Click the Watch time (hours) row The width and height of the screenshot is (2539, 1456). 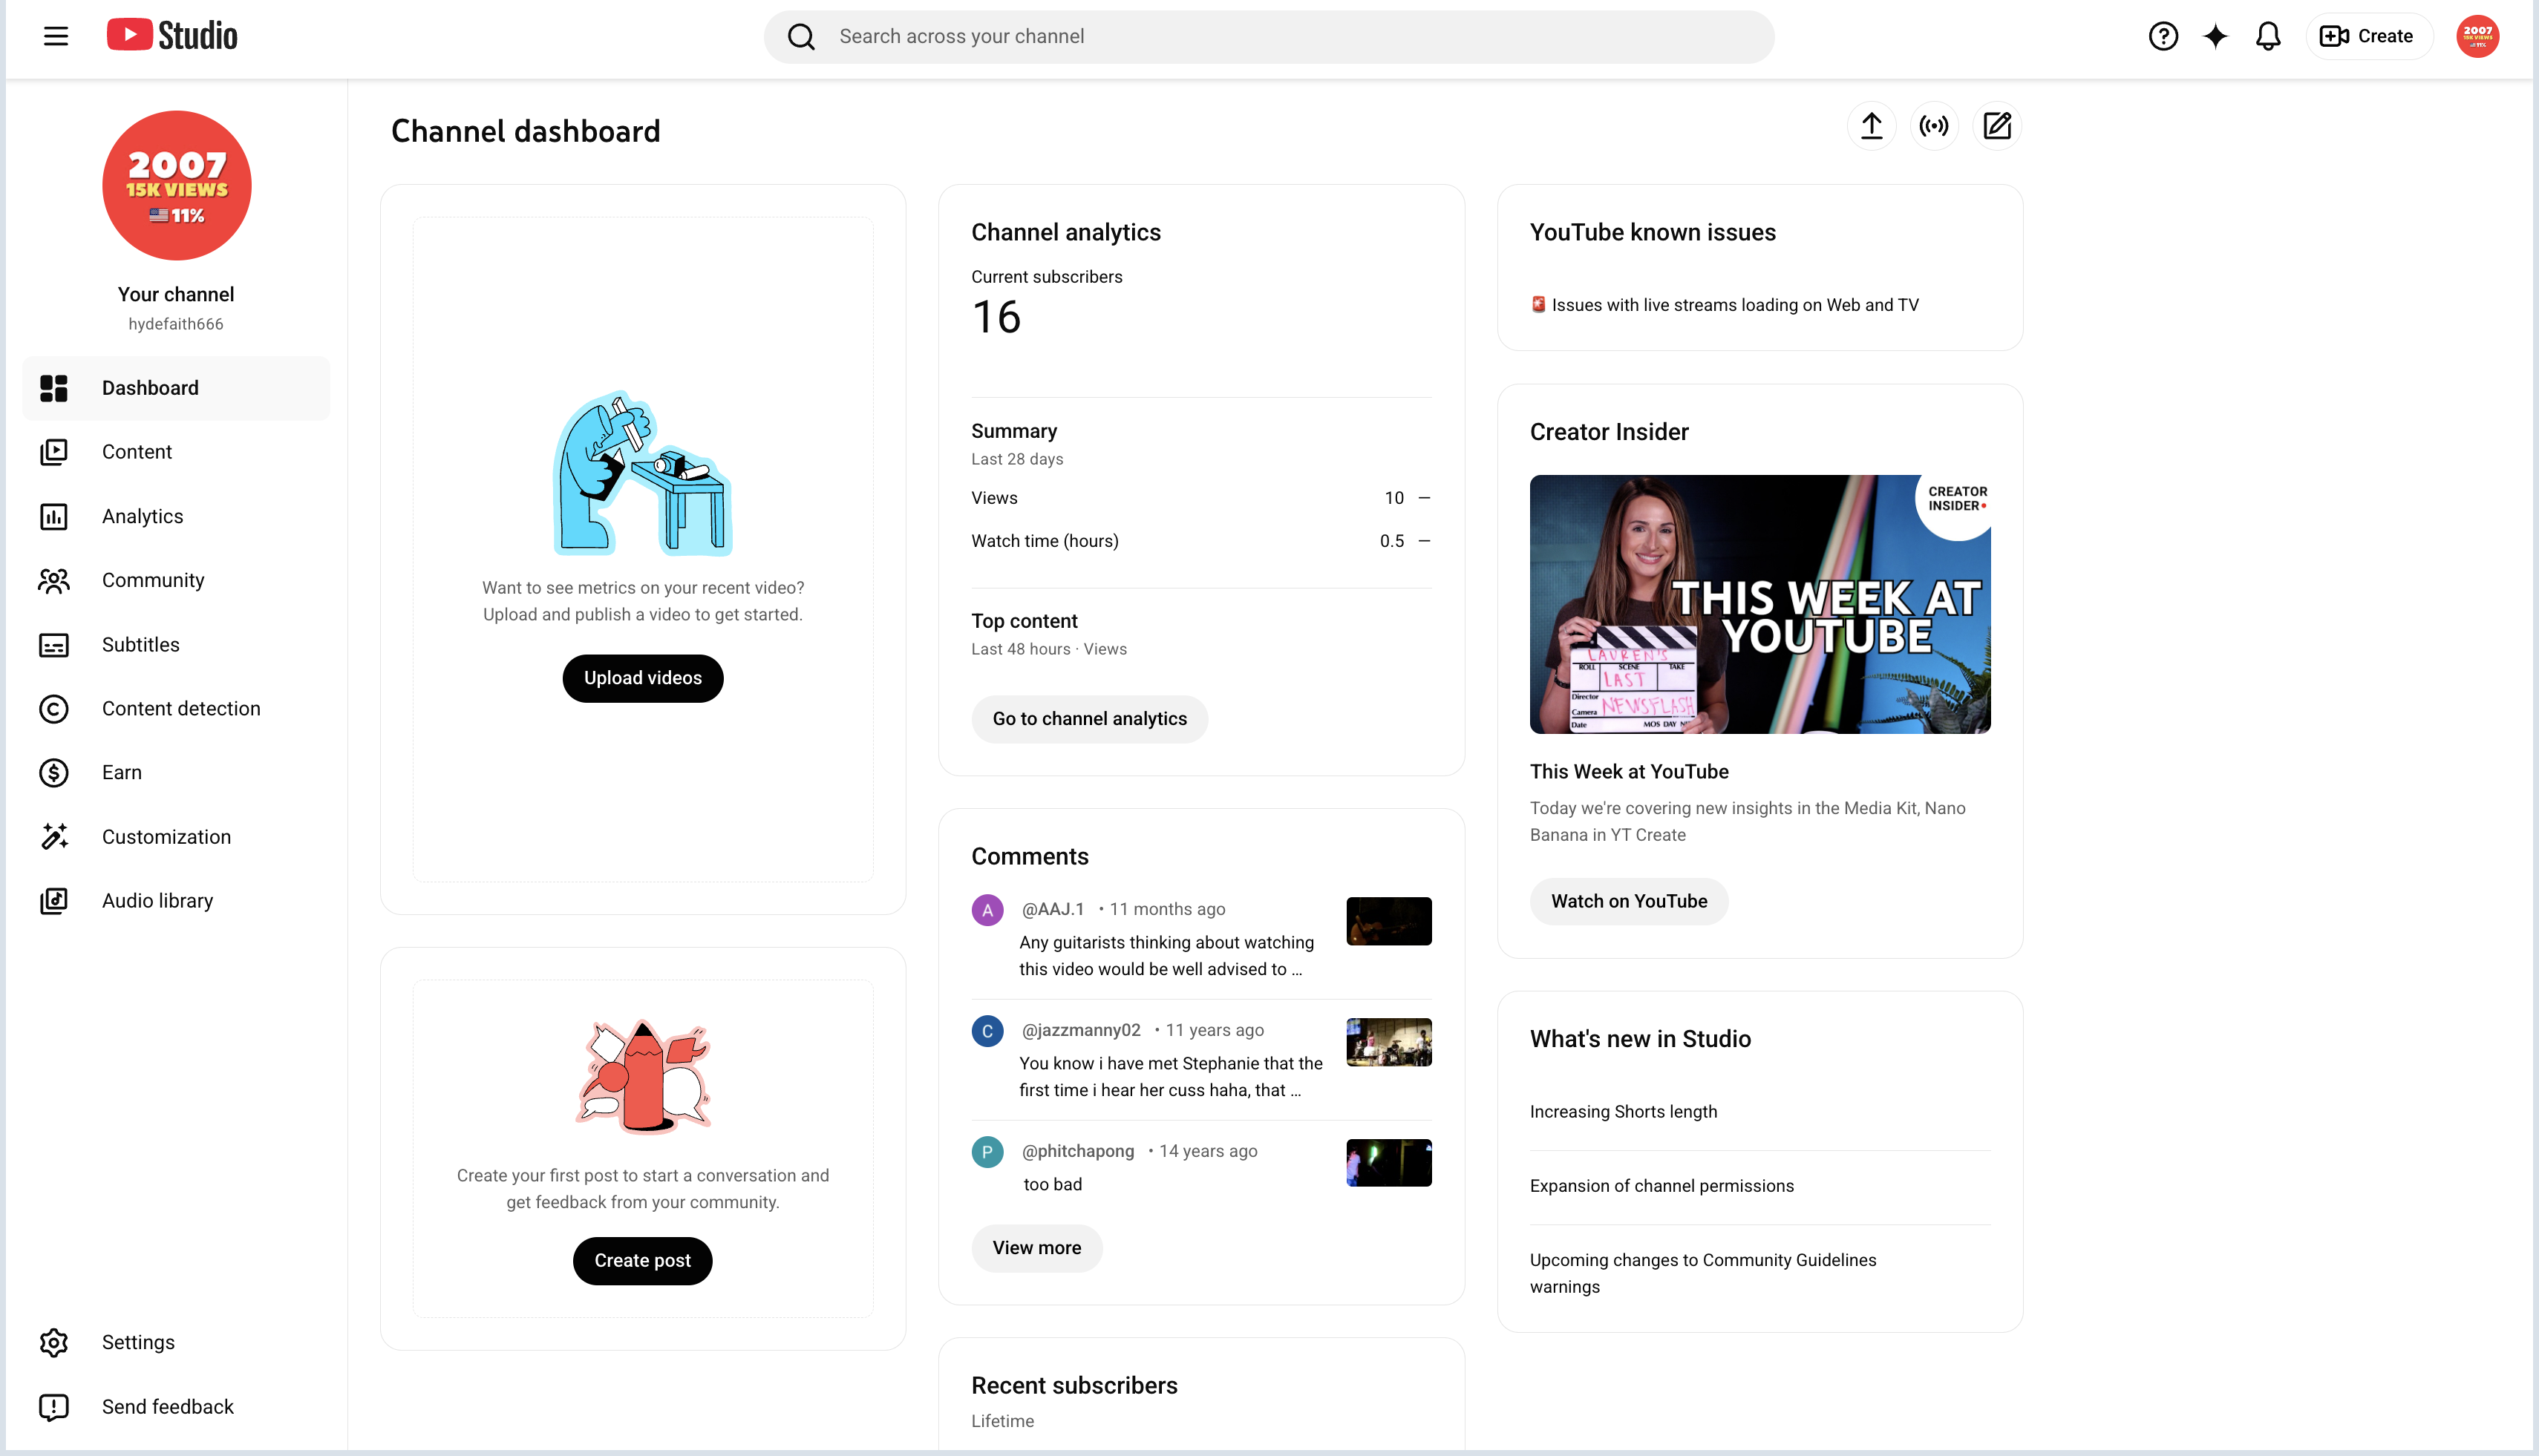[1200, 541]
